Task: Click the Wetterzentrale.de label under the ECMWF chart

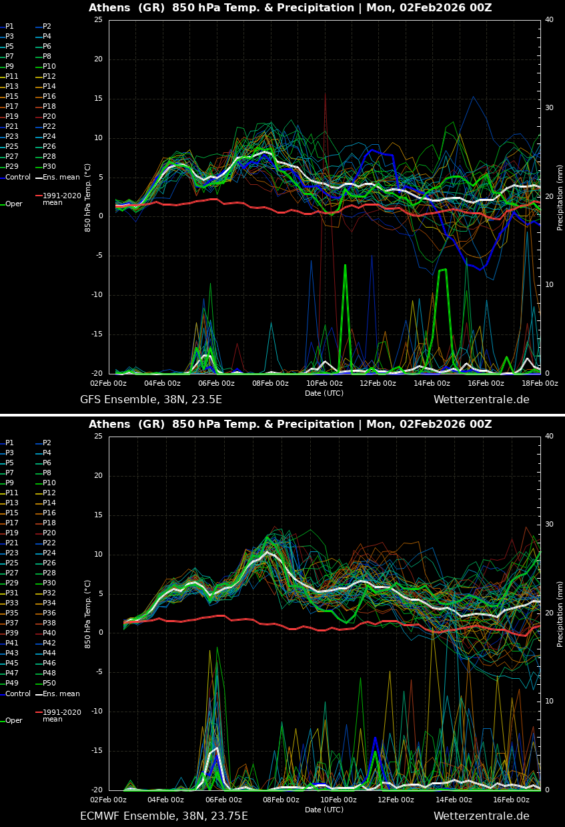Action: pyautogui.click(x=481, y=816)
